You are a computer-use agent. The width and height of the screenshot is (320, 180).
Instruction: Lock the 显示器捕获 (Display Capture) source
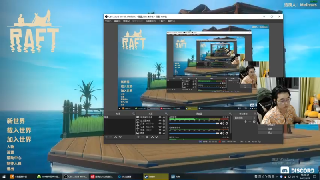pos(164,121)
